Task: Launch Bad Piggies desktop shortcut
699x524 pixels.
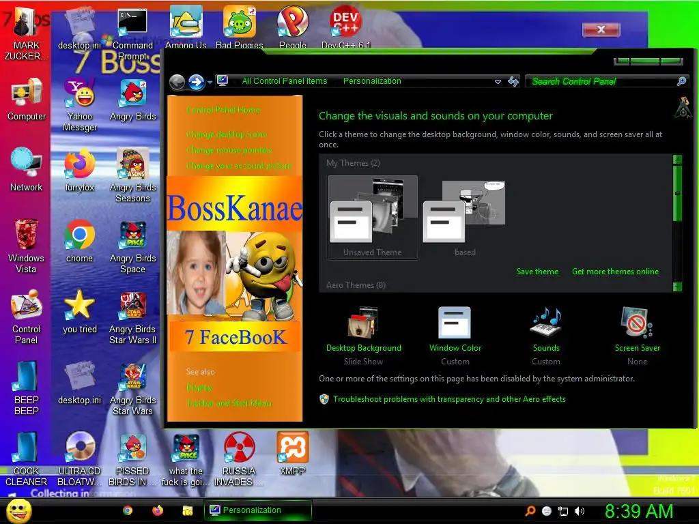Action: [240, 26]
